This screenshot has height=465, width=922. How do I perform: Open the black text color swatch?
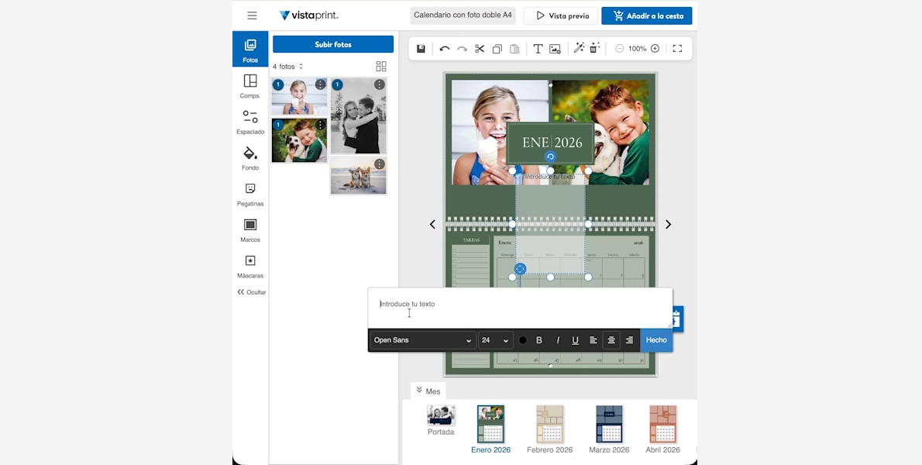click(523, 340)
